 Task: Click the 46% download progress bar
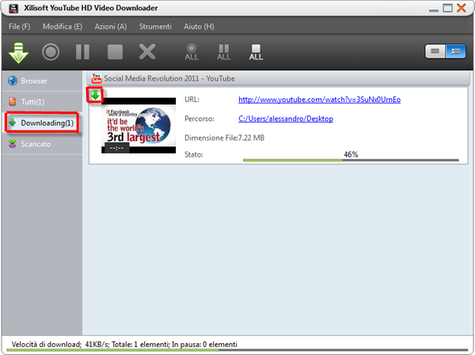coord(351,160)
